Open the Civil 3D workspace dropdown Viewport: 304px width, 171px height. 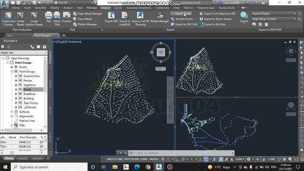click(74, 2)
